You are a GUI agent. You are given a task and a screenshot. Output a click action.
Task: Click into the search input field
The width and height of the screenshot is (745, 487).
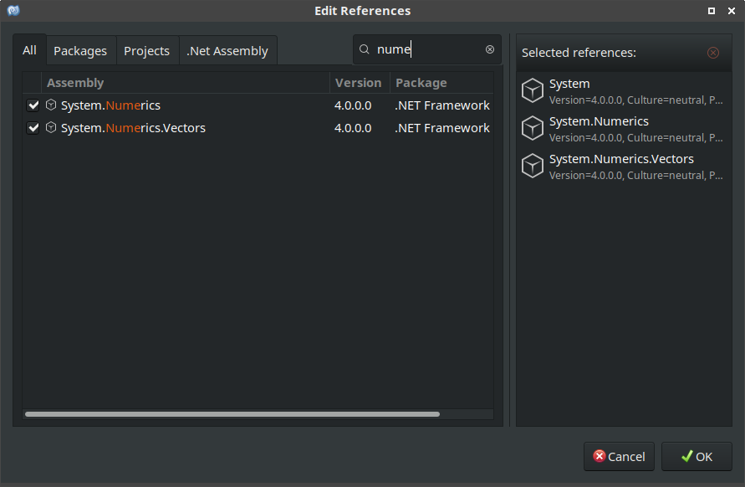(427, 49)
